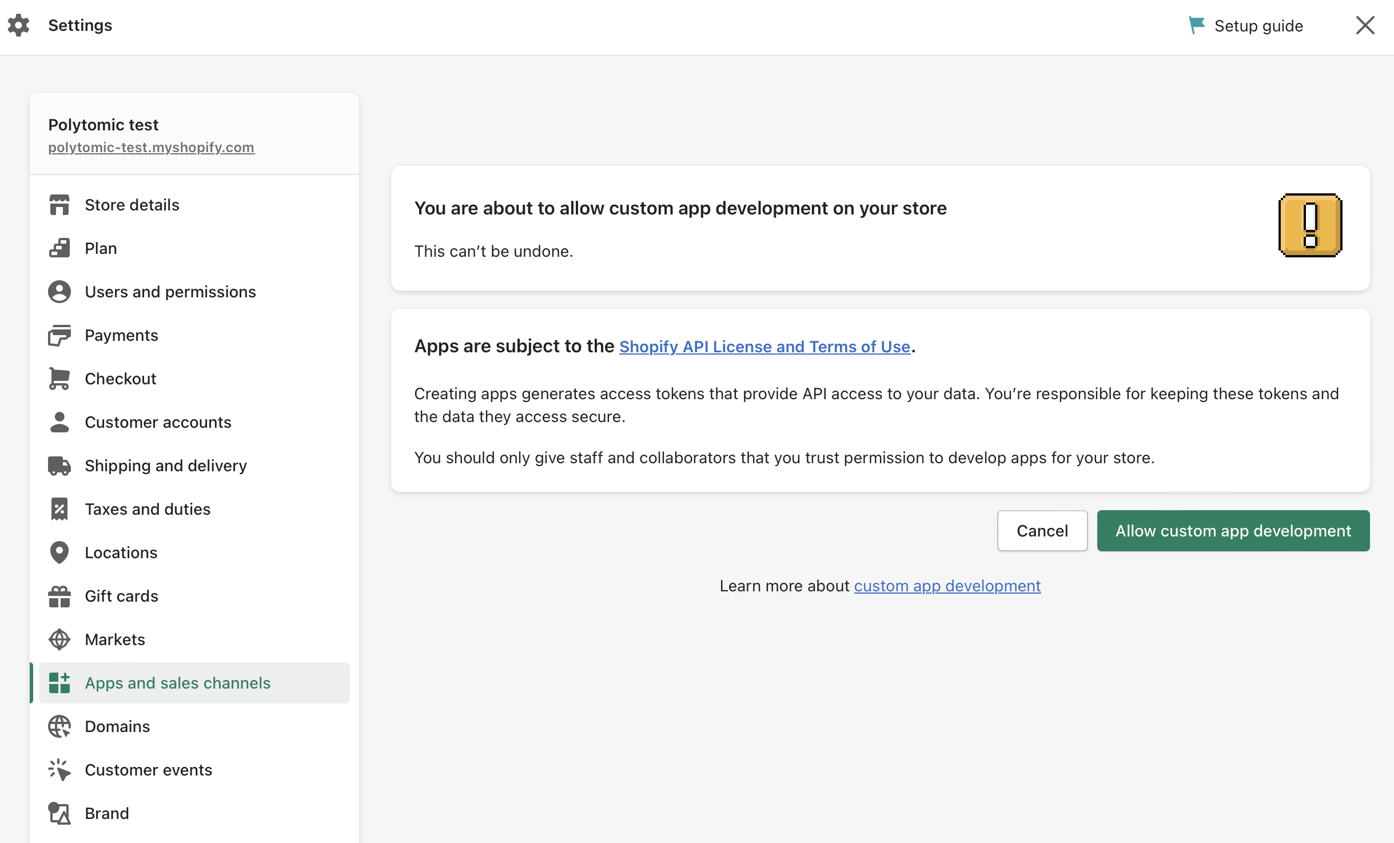Open Shopify API License and Terms link
This screenshot has width=1394, height=843.
click(764, 347)
